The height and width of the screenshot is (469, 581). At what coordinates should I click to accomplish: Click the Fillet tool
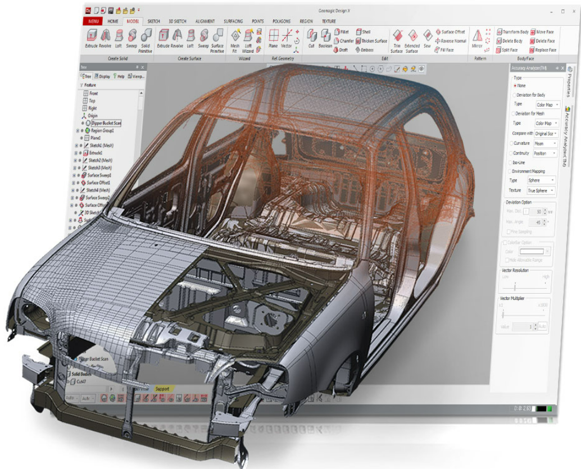click(x=342, y=32)
